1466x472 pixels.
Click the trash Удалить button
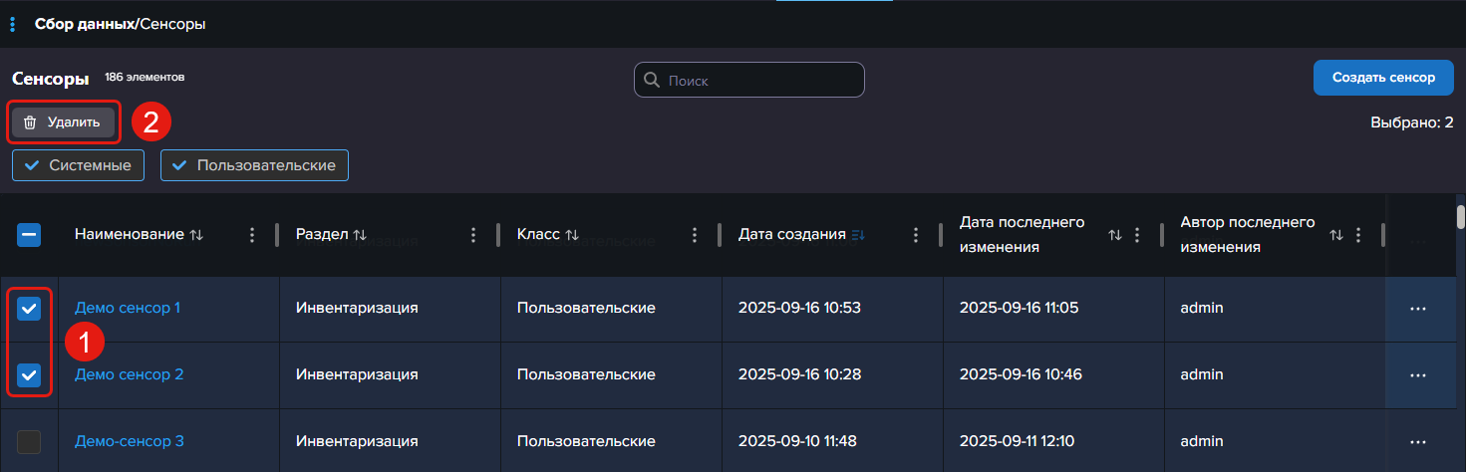(x=63, y=122)
